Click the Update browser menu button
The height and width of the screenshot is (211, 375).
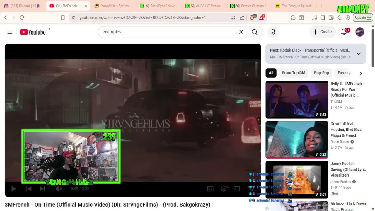coord(363,18)
